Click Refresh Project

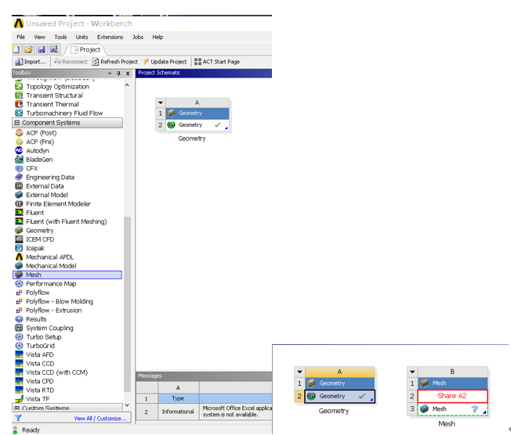(115, 62)
